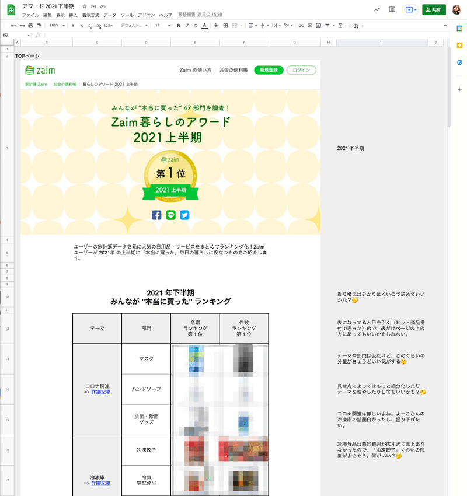The image size is (467, 496).
Task: Increase the decimal places
Action: 99,26
